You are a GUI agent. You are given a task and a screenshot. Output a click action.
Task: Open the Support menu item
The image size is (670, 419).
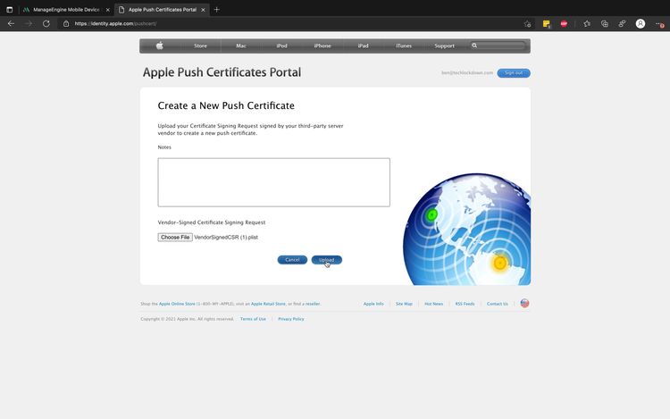(444, 46)
